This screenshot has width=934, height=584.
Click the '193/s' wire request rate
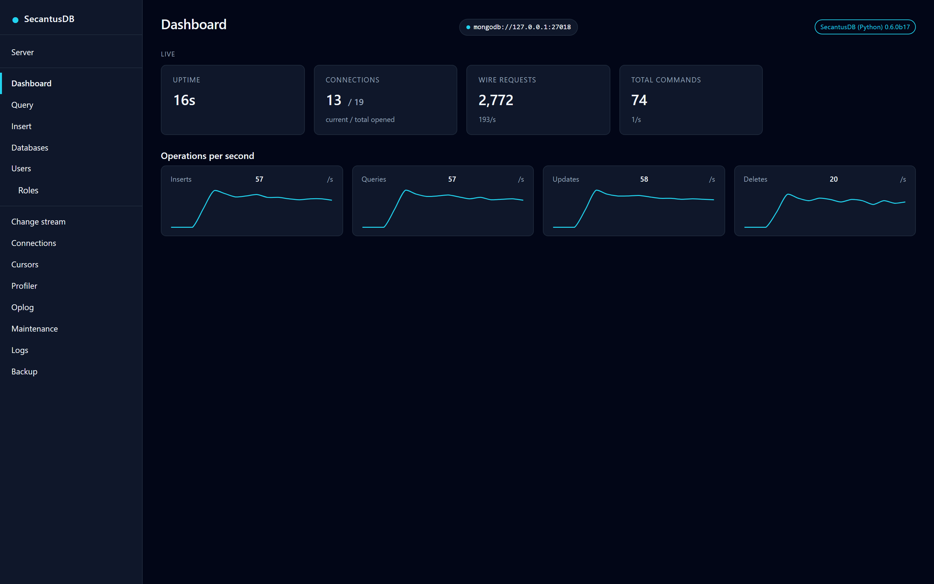tap(487, 120)
